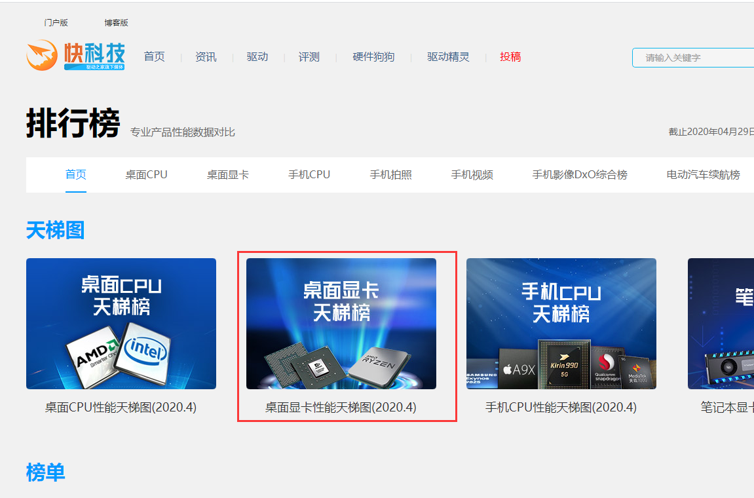Screen dimensions: 754x498
Task: Focus the keyword search input field
Action: tap(694, 58)
